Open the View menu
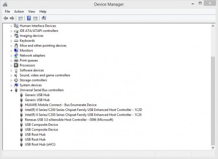This screenshot has height=159, width=218. (x=31, y=11)
